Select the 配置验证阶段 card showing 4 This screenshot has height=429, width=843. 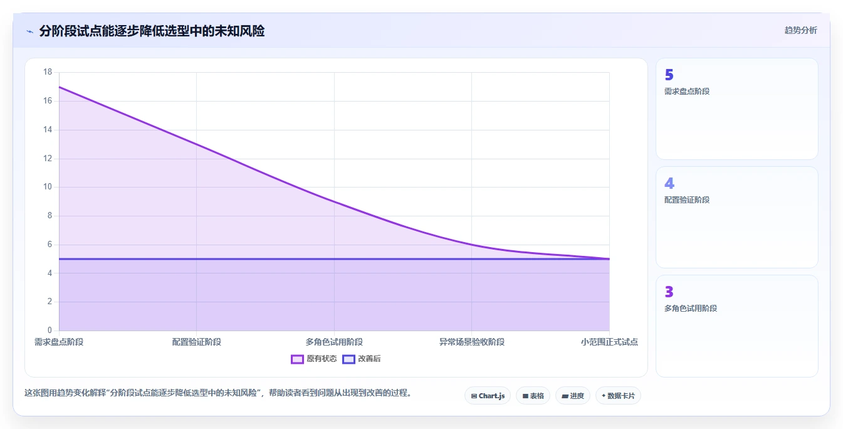737,218
